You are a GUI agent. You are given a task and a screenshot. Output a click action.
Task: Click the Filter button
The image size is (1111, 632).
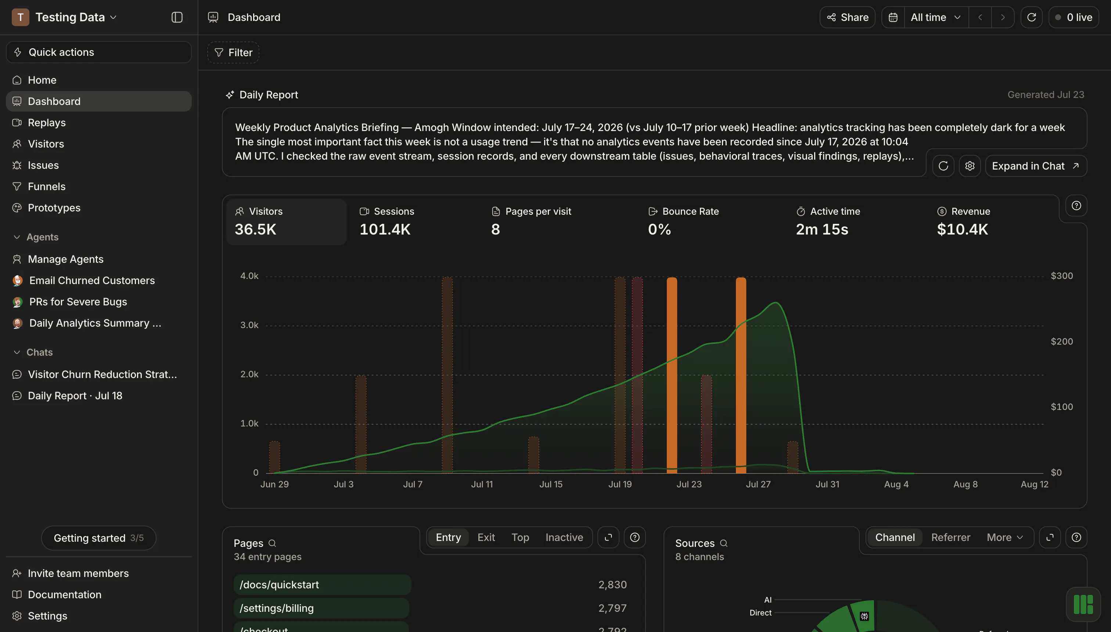pos(233,52)
